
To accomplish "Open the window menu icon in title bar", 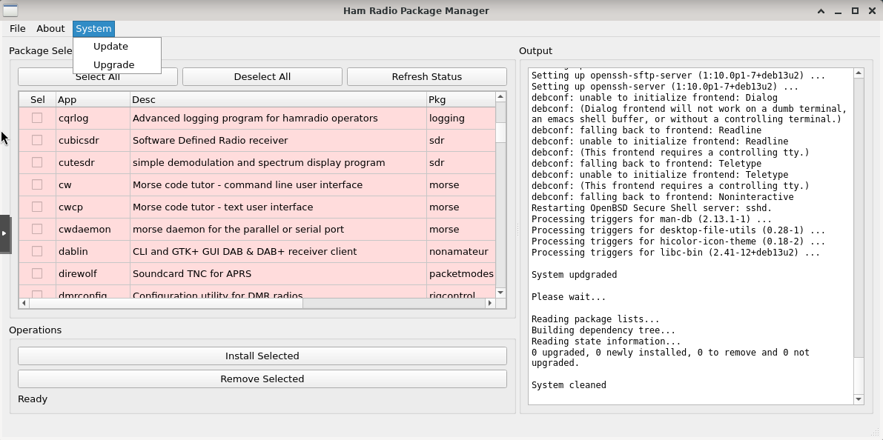I will [x=10, y=10].
